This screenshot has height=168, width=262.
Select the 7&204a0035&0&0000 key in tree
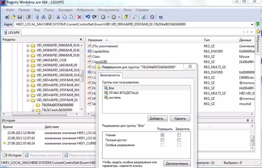(57, 105)
